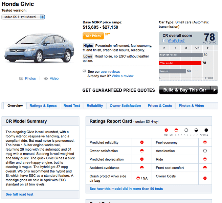
Task: Click the Highs label
Action: [x=88, y=46]
